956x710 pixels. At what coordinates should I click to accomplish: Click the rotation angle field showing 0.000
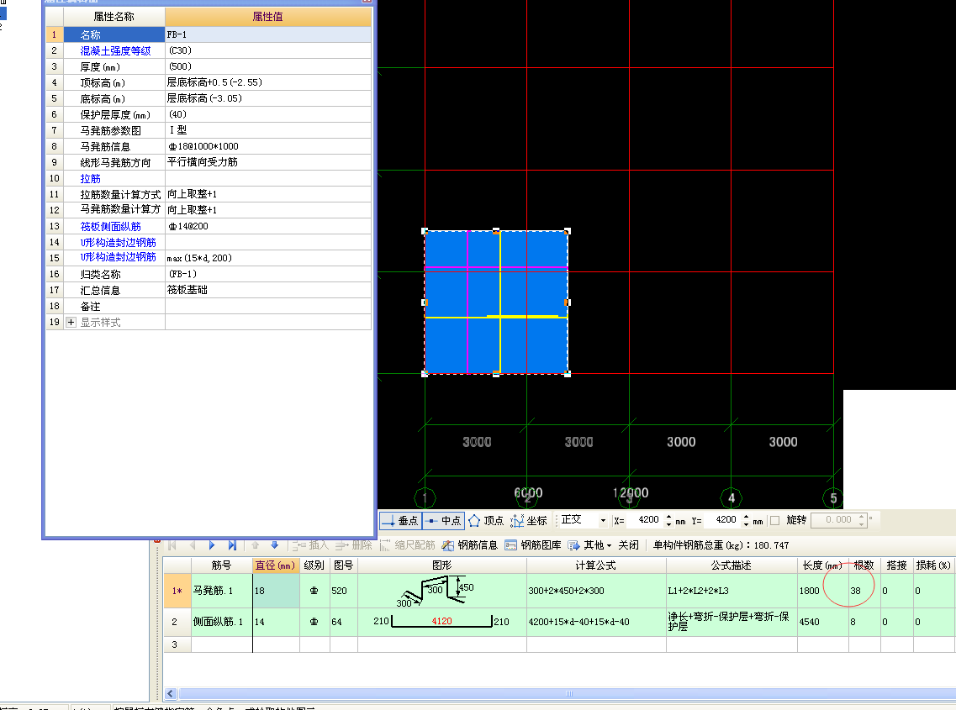(834, 520)
